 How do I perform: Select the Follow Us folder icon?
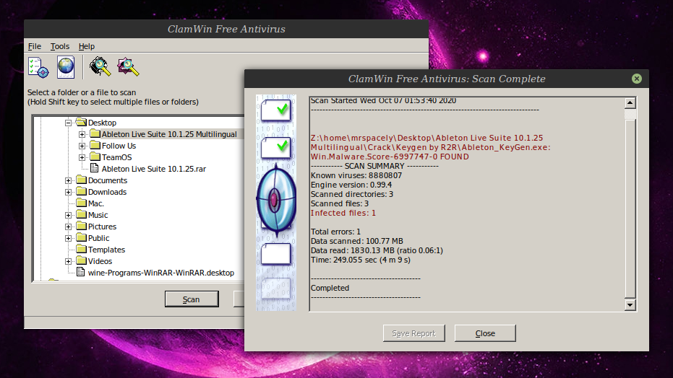[95, 145]
